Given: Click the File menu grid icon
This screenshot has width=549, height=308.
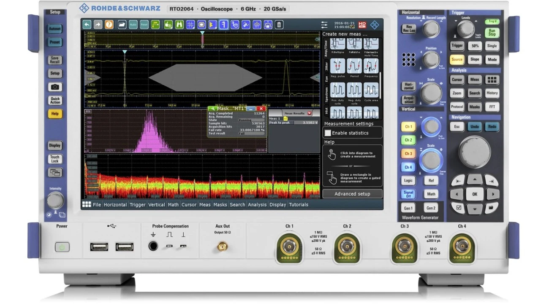Looking at the screenshot, I should (x=87, y=204).
